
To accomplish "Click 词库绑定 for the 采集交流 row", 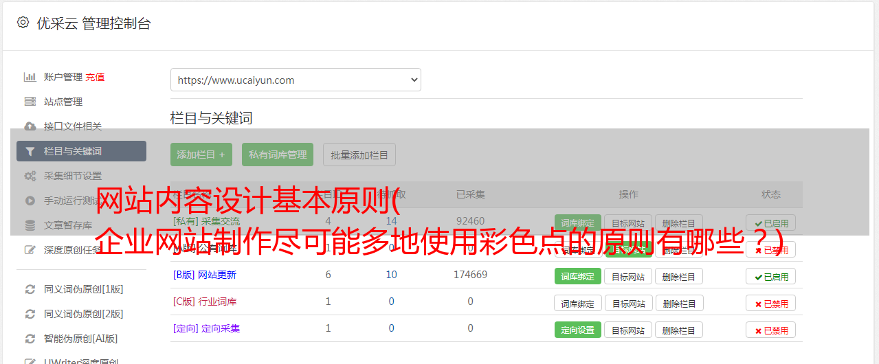I will (578, 223).
